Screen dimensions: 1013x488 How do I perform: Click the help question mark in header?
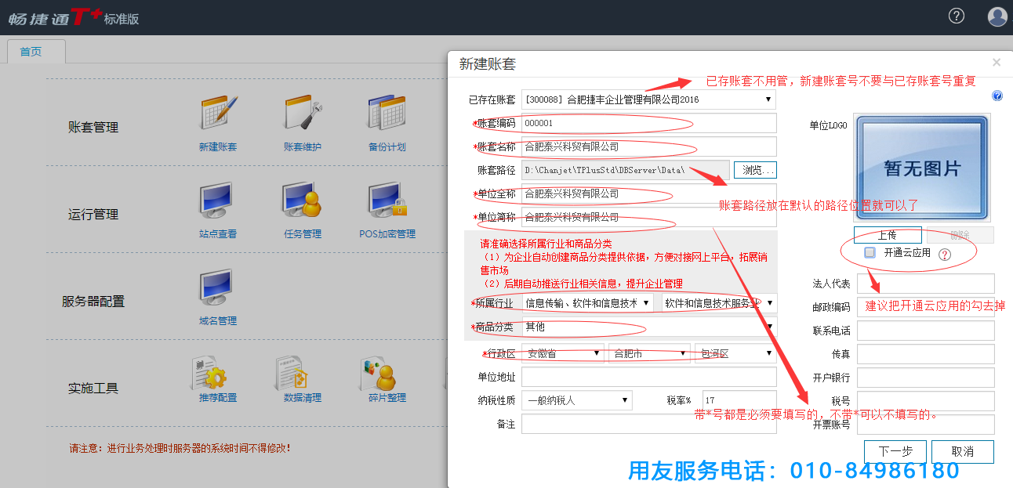(x=957, y=16)
